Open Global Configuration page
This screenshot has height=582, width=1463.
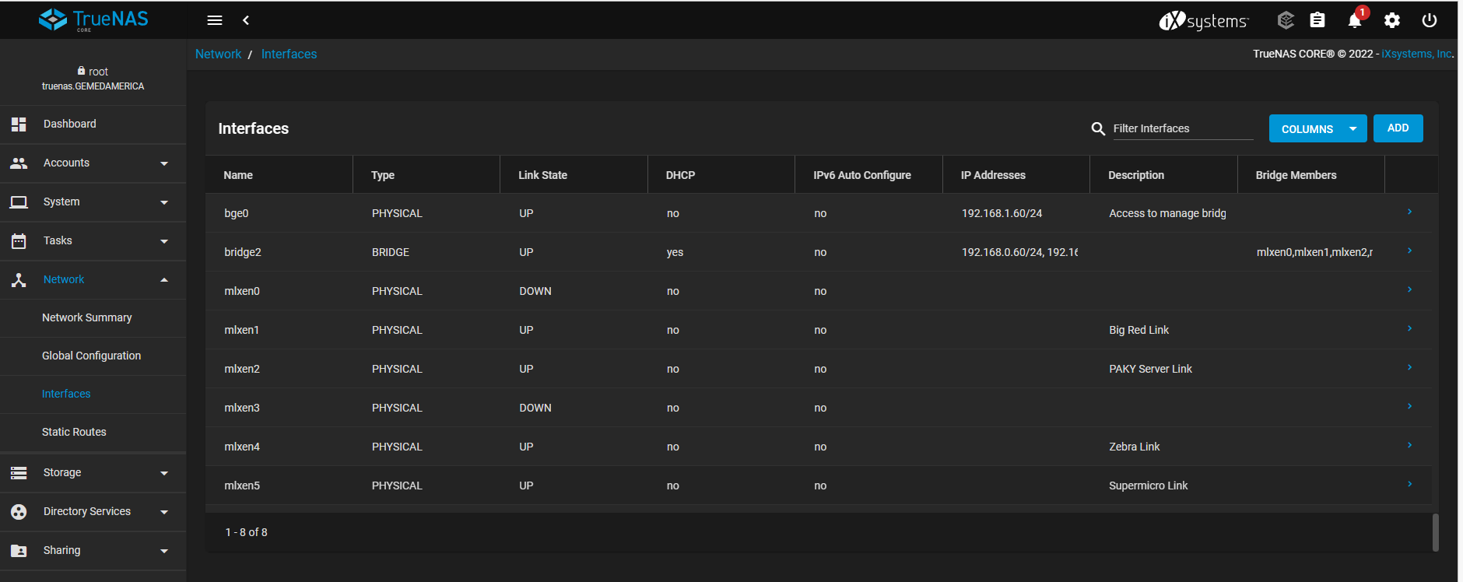tap(93, 356)
